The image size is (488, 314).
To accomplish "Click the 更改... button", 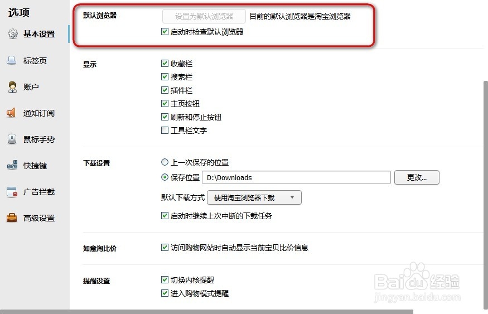I will point(417,177).
